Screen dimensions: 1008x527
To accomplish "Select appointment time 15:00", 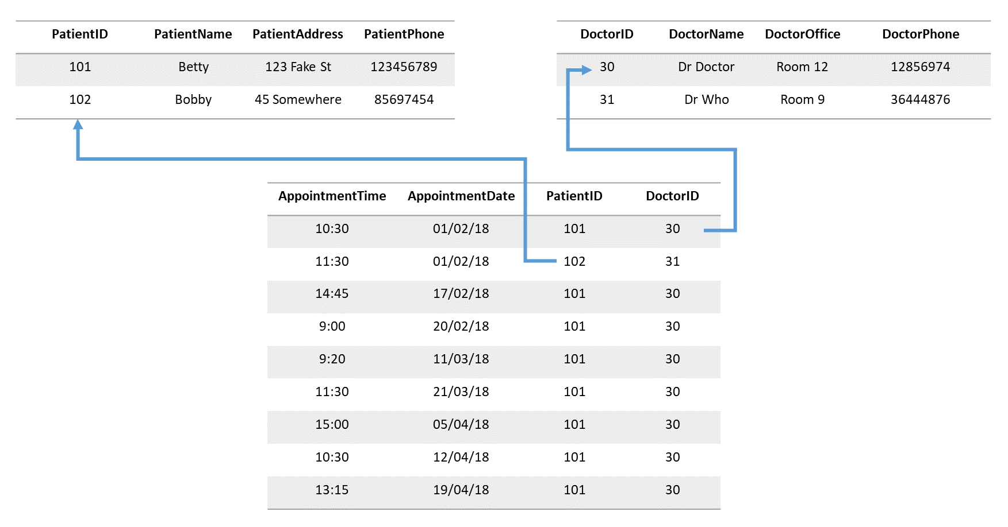I will coord(332,425).
